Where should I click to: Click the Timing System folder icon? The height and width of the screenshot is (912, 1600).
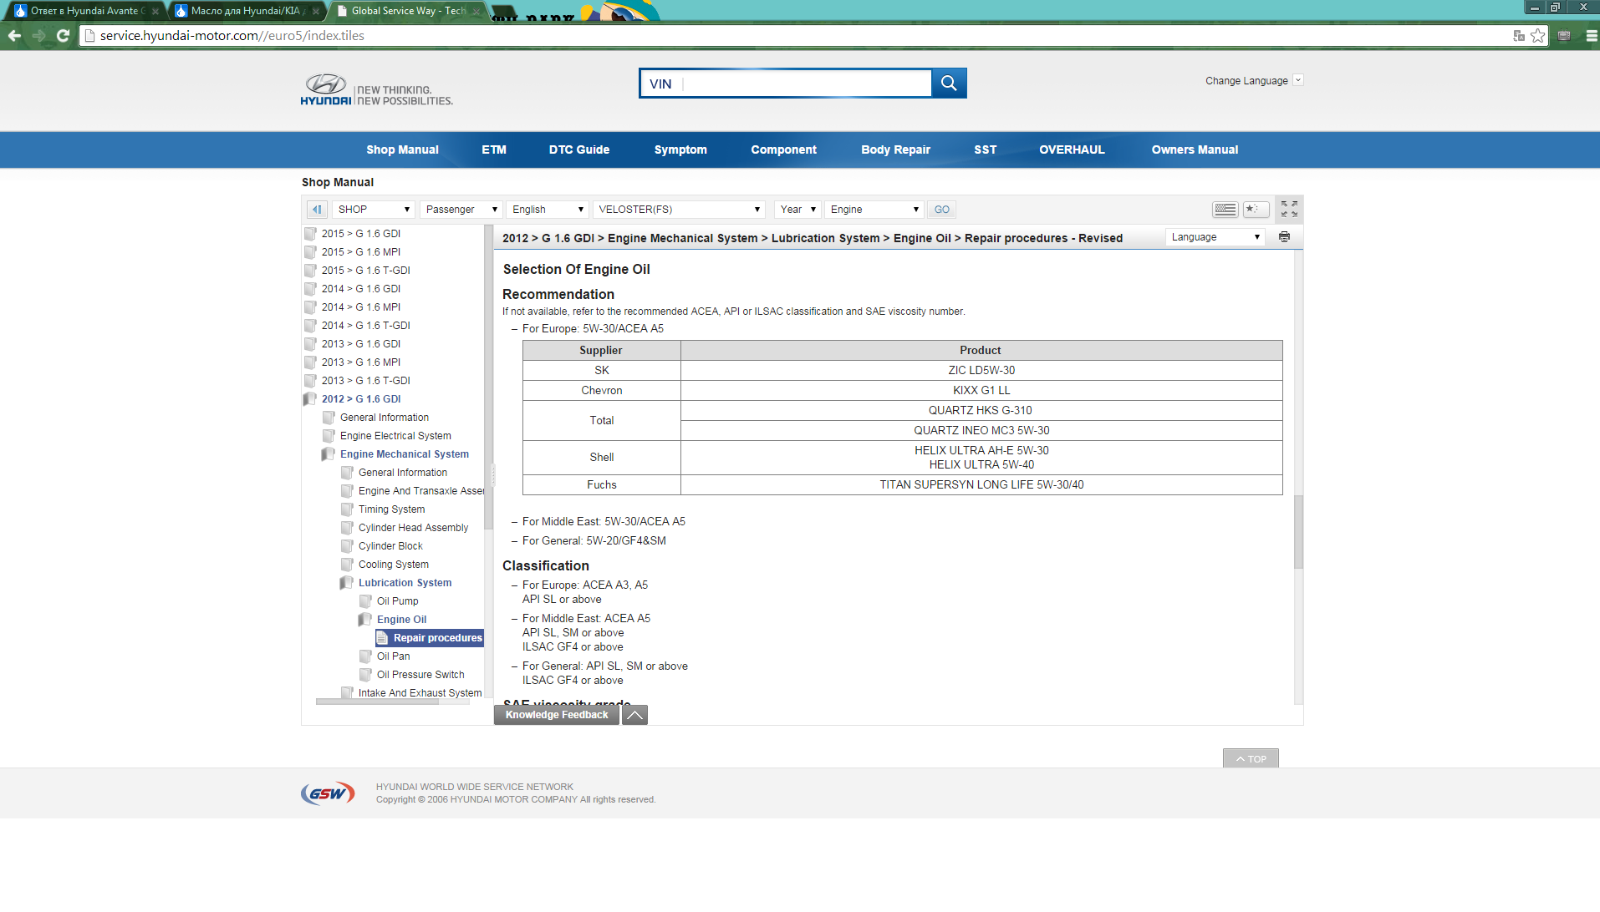click(x=347, y=509)
